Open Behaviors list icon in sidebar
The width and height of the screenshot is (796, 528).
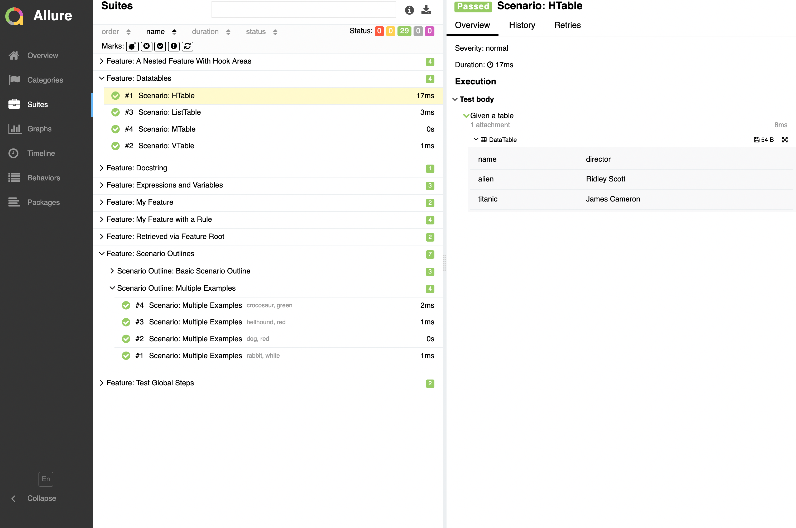tap(14, 177)
